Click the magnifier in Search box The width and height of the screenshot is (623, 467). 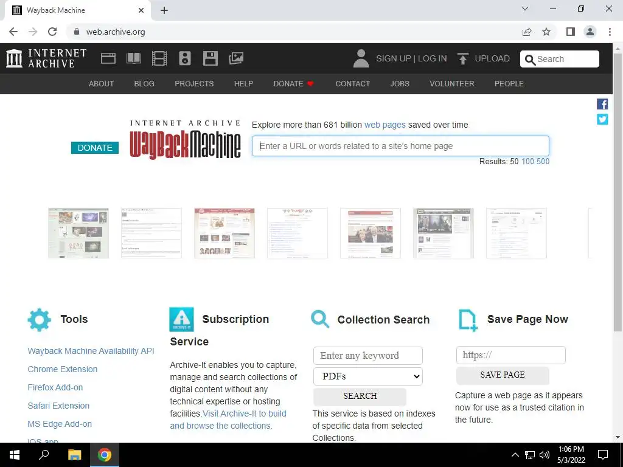(530, 60)
